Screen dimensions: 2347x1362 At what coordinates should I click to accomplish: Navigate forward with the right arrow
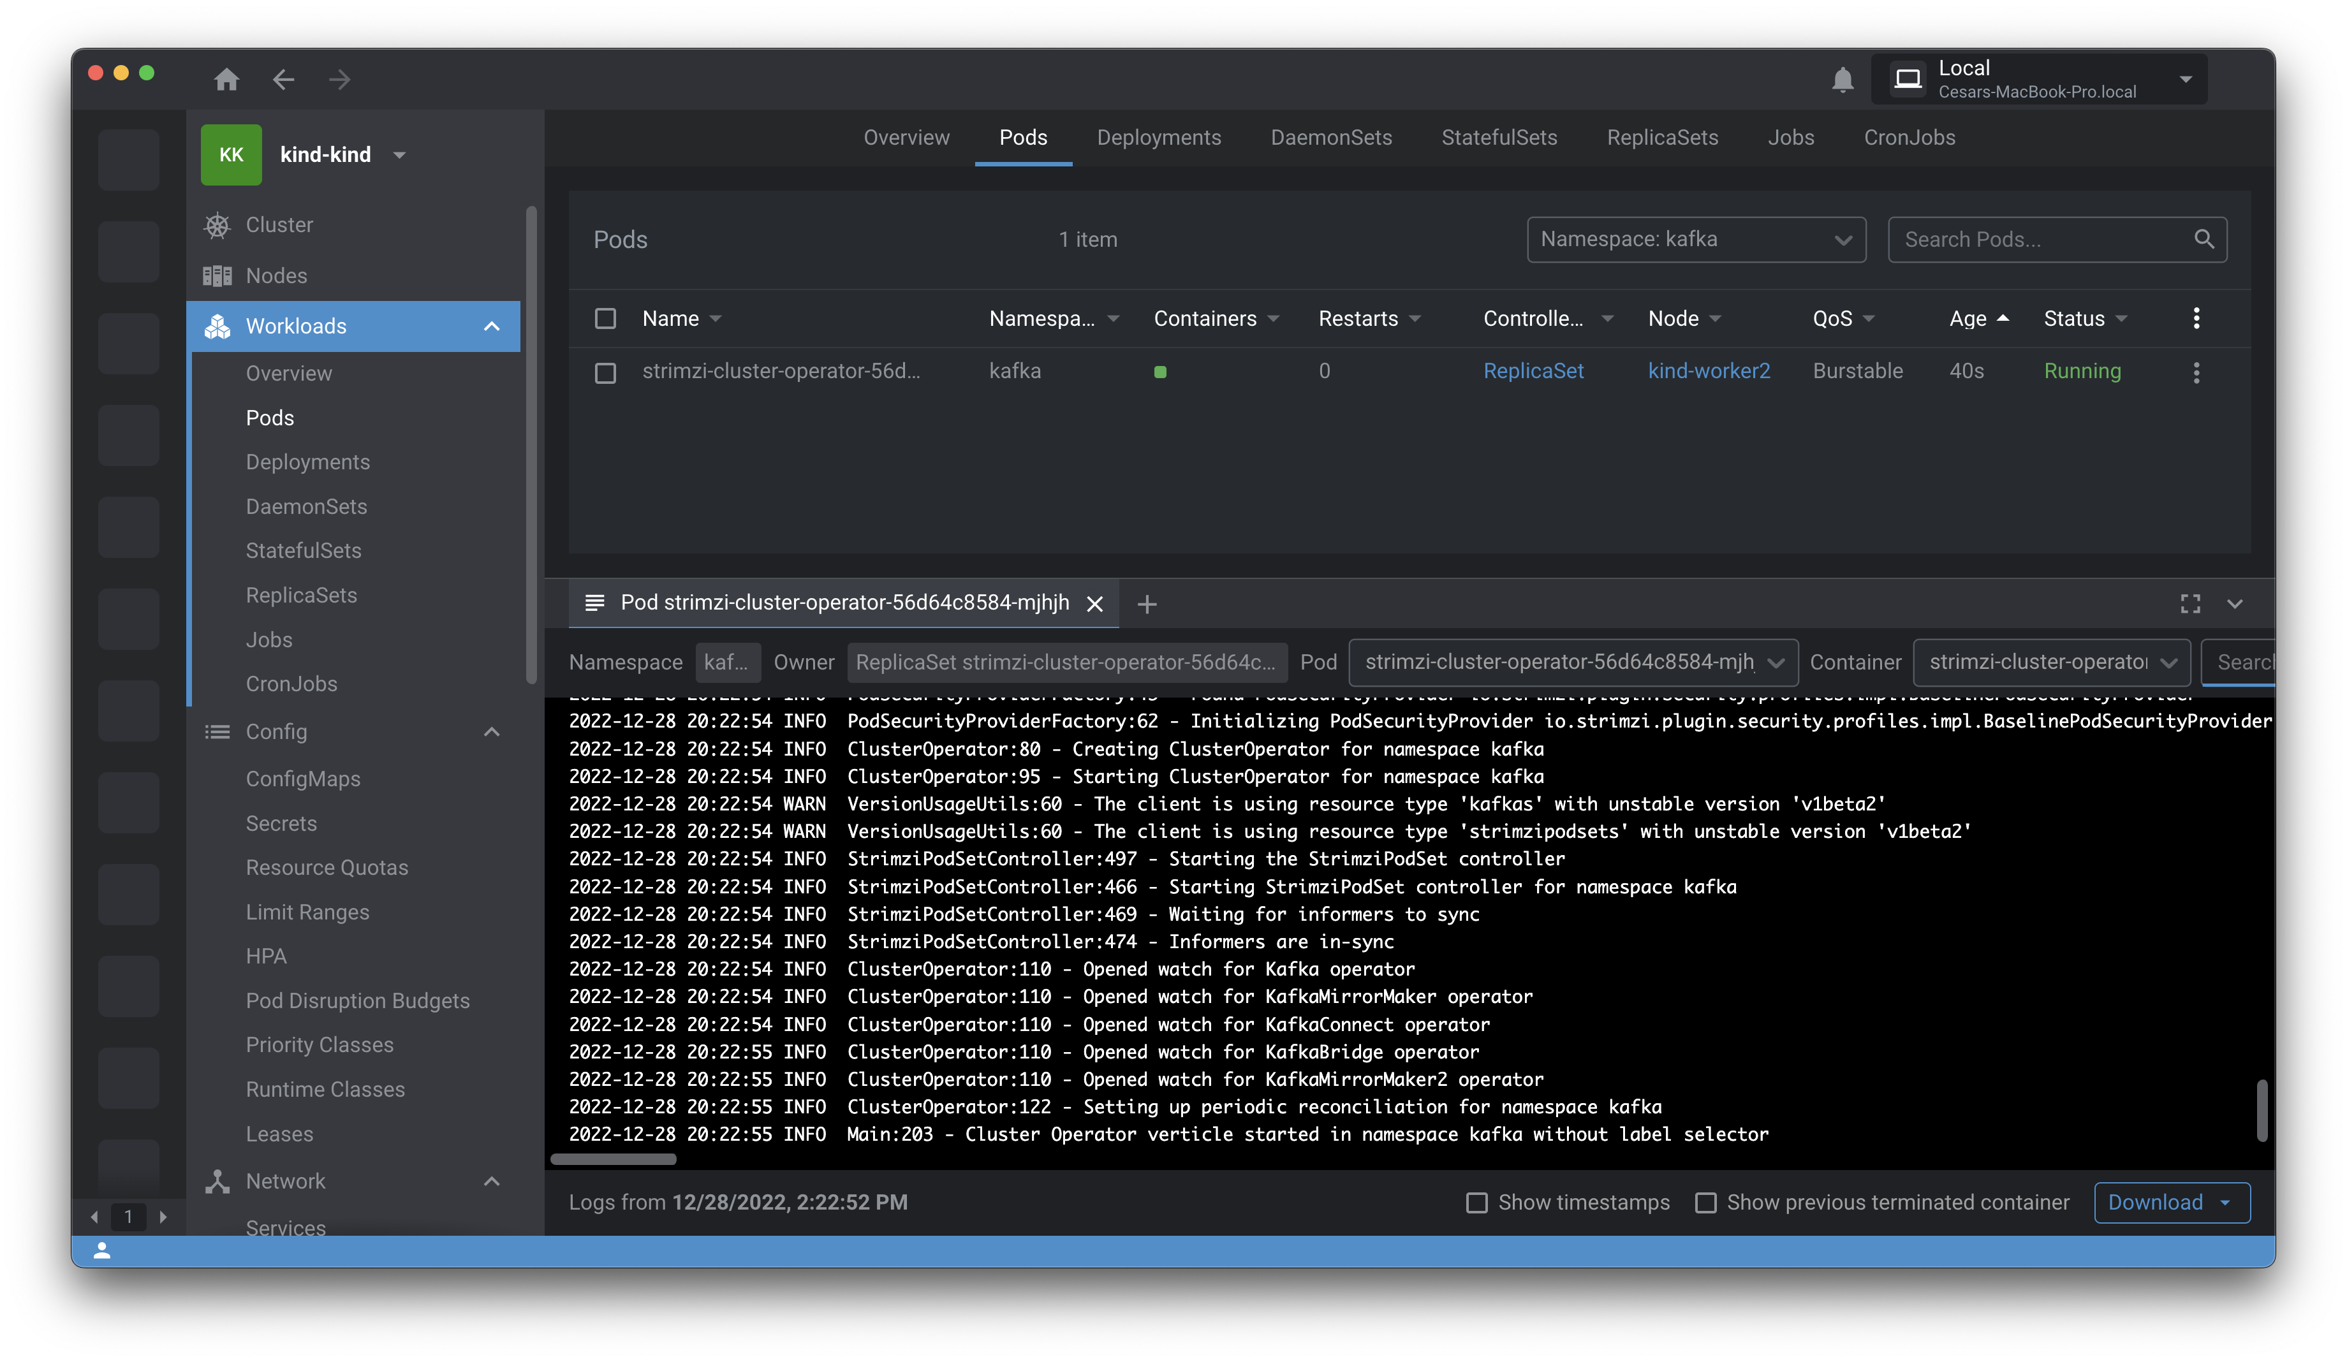pos(340,79)
